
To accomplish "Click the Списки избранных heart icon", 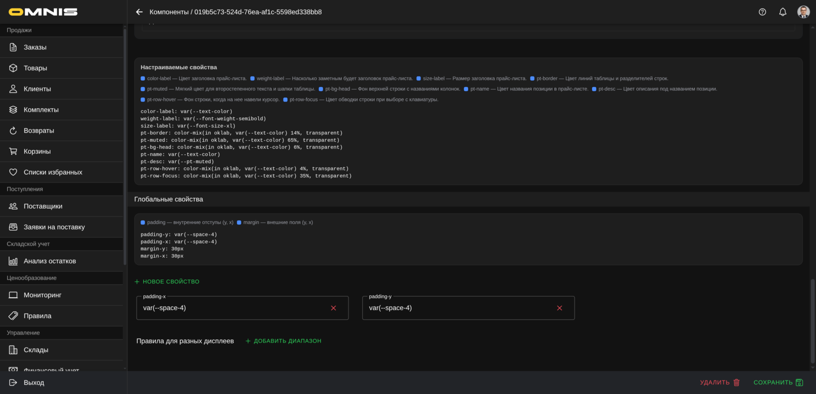I will pos(13,172).
